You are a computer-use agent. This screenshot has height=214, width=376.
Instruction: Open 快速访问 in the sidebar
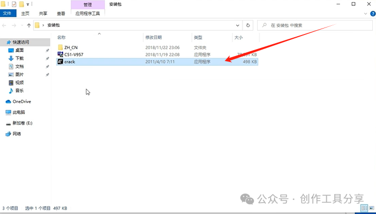coord(21,43)
